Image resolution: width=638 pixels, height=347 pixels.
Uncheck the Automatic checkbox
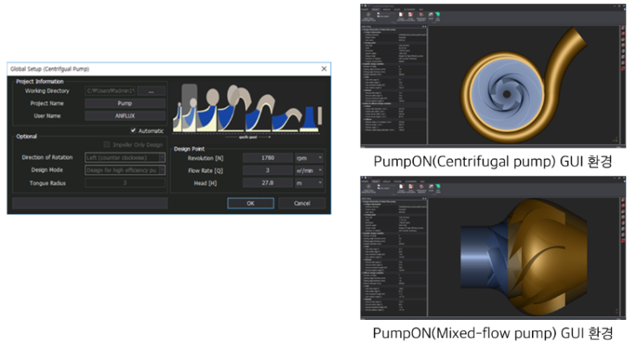(x=133, y=131)
